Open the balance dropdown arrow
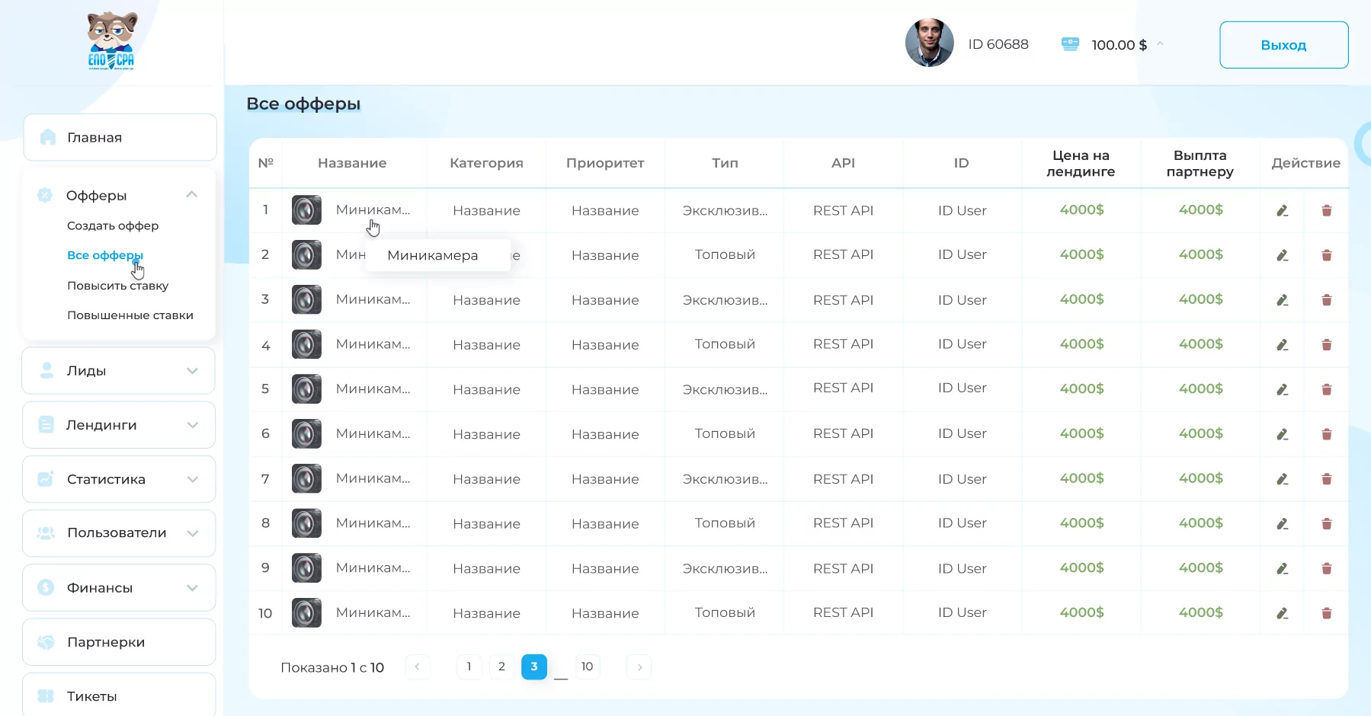 pyautogui.click(x=1160, y=44)
